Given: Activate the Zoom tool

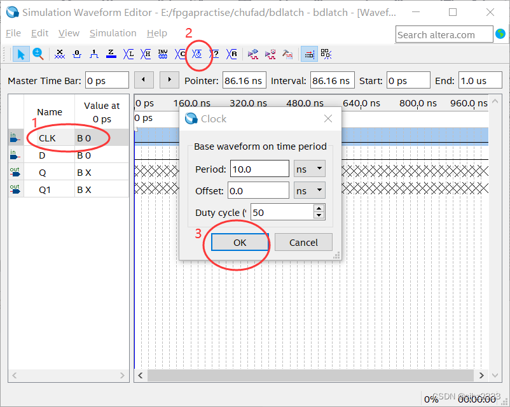Looking at the screenshot, I should (x=38, y=54).
